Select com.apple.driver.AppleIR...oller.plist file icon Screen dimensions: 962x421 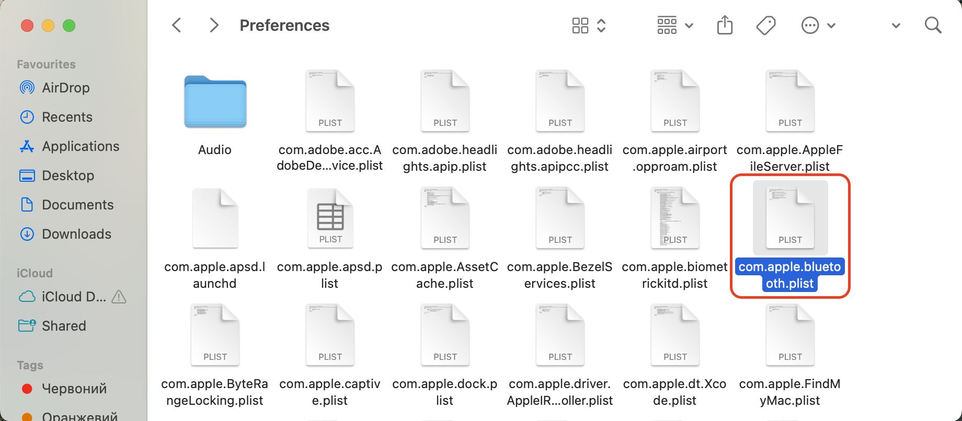560,334
